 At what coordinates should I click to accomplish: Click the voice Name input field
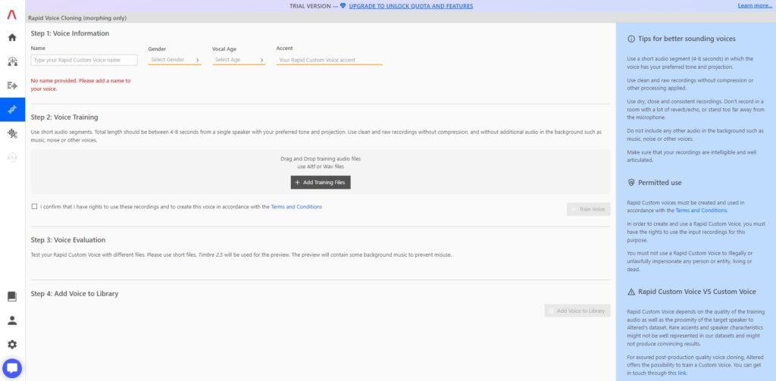tap(84, 60)
